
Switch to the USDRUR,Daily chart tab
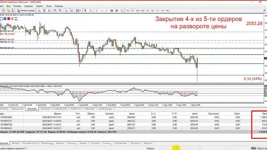pos(105,109)
